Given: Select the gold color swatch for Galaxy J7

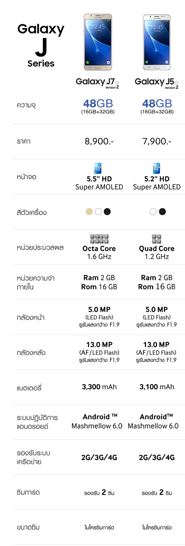Looking at the screenshot, I should click(x=89, y=212).
